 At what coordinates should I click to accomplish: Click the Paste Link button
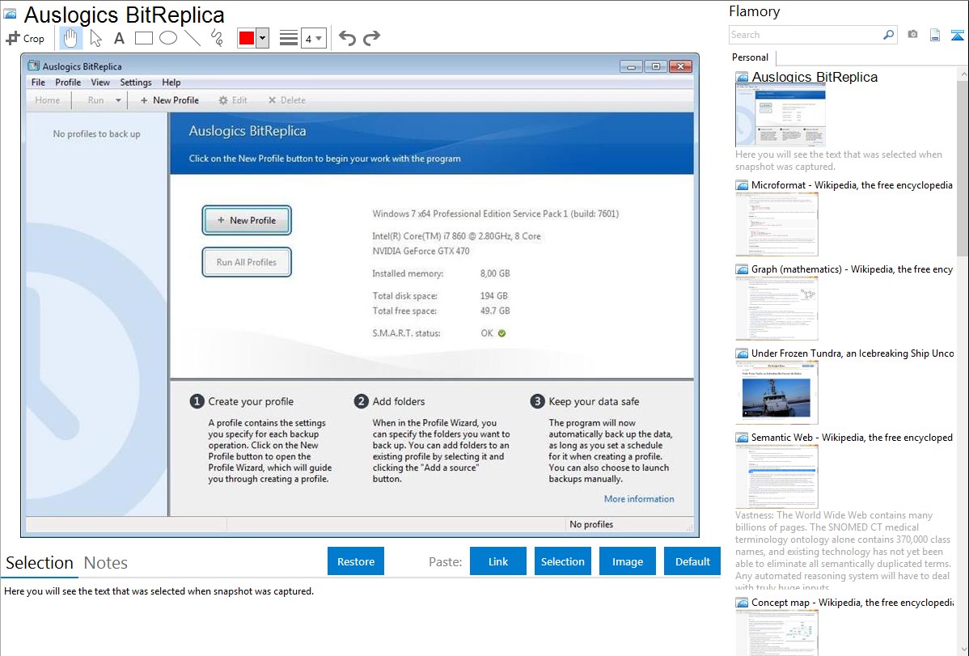tap(498, 561)
